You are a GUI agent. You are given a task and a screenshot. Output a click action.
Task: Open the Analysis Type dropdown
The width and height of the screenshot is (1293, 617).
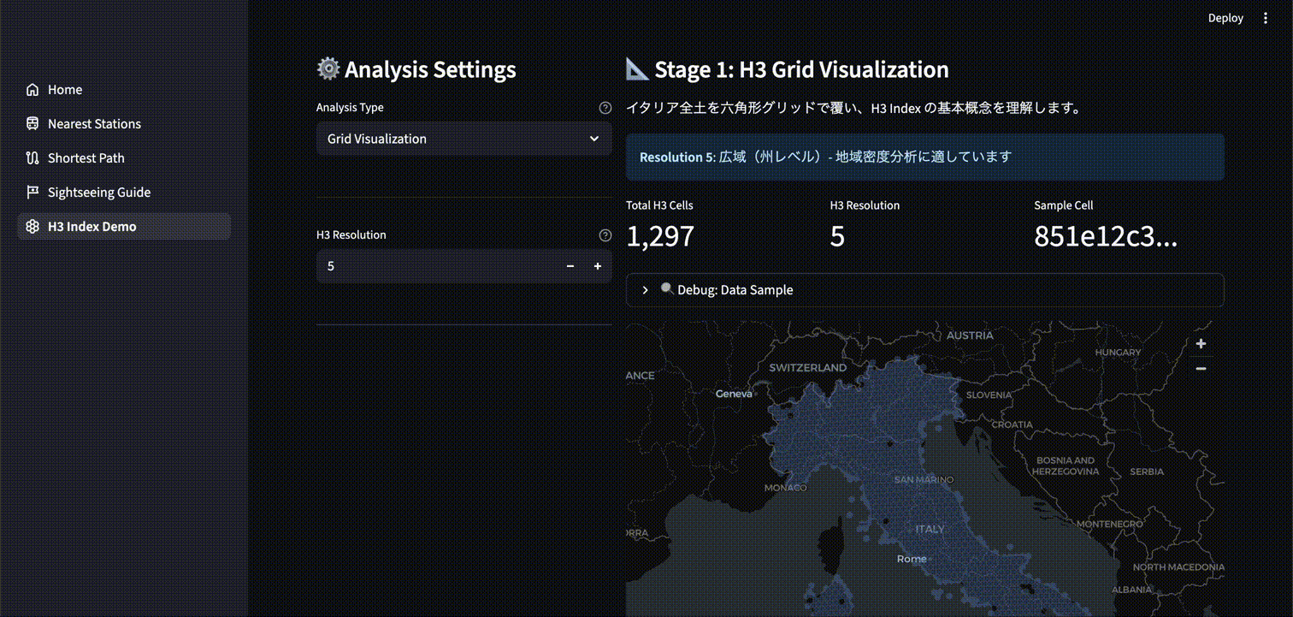click(464, 139)
